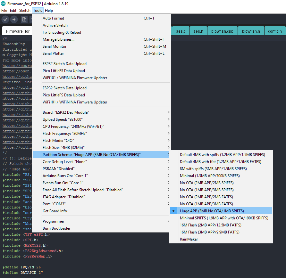Viewport: 286px width, 278px height.
Task: Click the first ESP32 Sketch Data Upload entry
Action: tap(101, 64)
